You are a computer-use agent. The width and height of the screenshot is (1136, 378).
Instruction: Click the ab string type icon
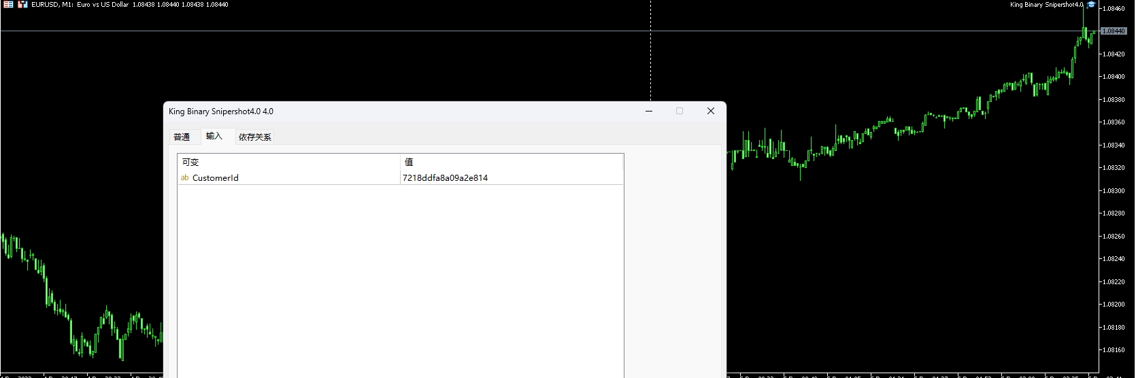[184, 178]
